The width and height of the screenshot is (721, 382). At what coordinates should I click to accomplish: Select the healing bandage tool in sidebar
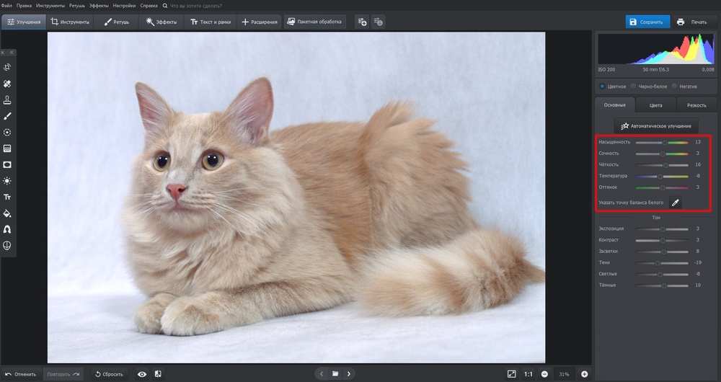pos(7,84)
